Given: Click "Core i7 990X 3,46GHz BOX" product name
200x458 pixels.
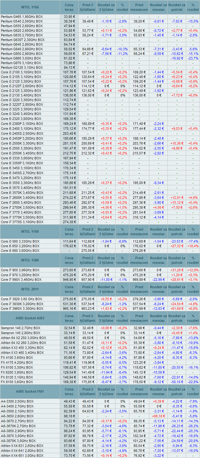Looking at the screenshot, I should pyautogui.click(x=21, y=280).
